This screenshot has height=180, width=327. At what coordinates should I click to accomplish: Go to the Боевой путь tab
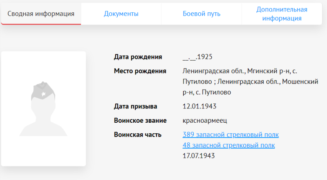point(202,14)
